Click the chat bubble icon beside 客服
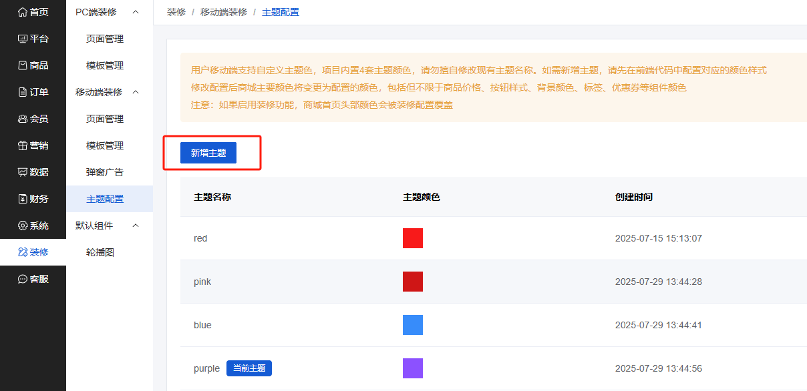The width and height of the screenshot is (807, 391). [x=23, y=279]
